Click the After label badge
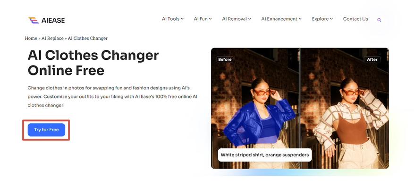The image size is (414, 195). point(372,59)
